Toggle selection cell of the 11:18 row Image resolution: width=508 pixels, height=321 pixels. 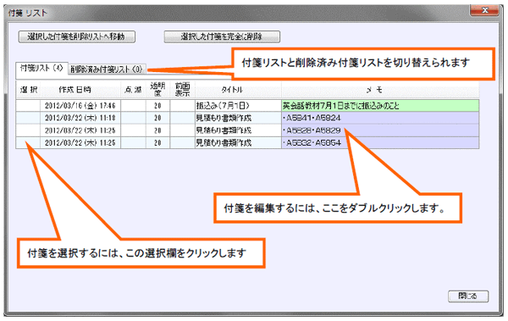point(28,118)
